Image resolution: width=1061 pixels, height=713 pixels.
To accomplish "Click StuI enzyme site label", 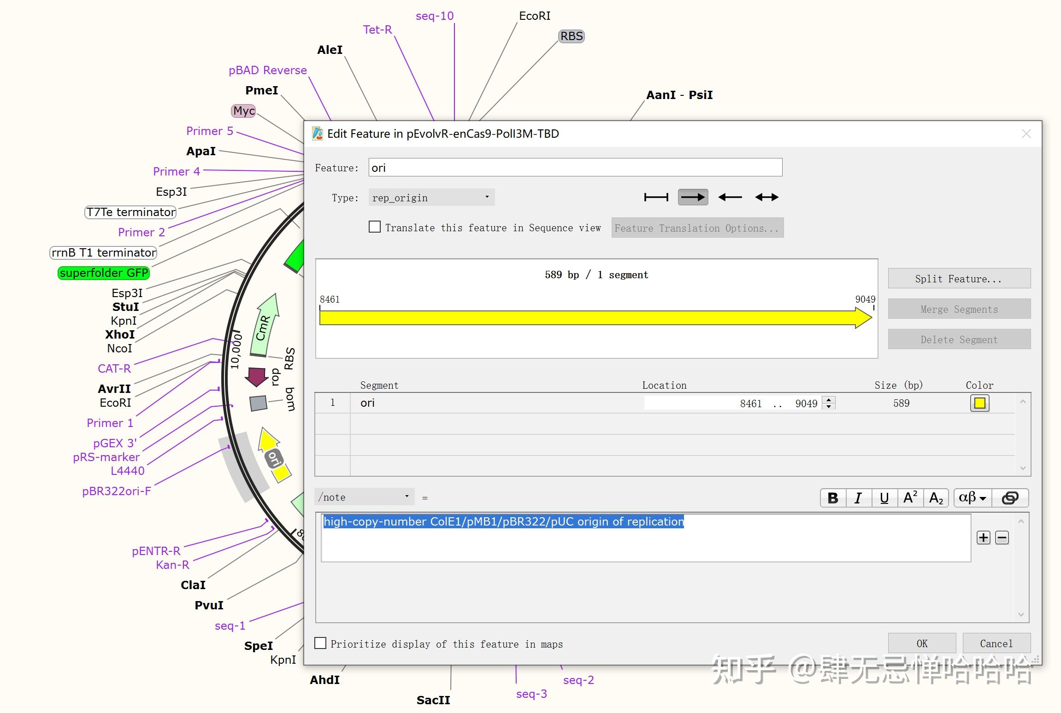I will point(125,307).
